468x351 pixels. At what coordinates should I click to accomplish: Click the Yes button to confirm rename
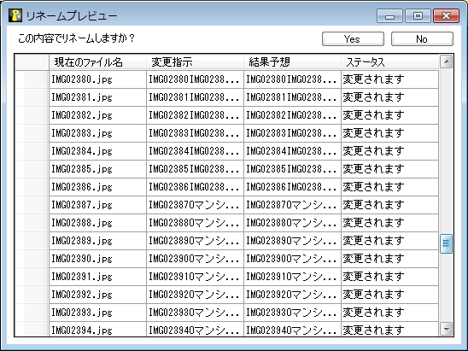[353, 39]
